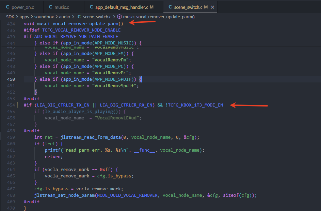Click the C icon on app_default_msg_handler.c tab
This screenshot has width=321, height=211.
click(x=91, y=7)
